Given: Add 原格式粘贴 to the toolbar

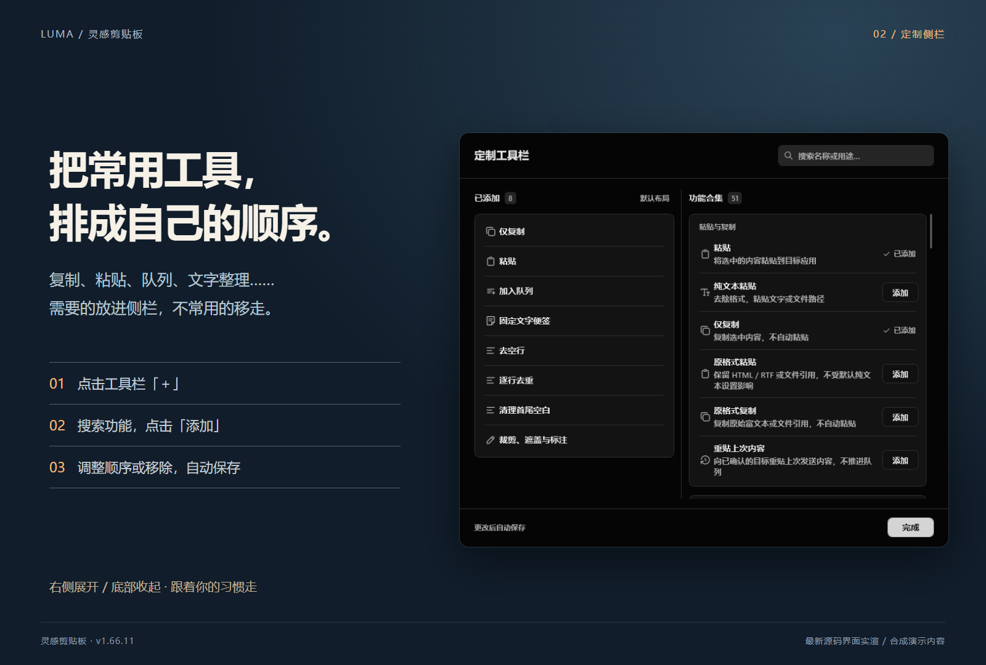Looking at the screenshot, I should [900, 374].
